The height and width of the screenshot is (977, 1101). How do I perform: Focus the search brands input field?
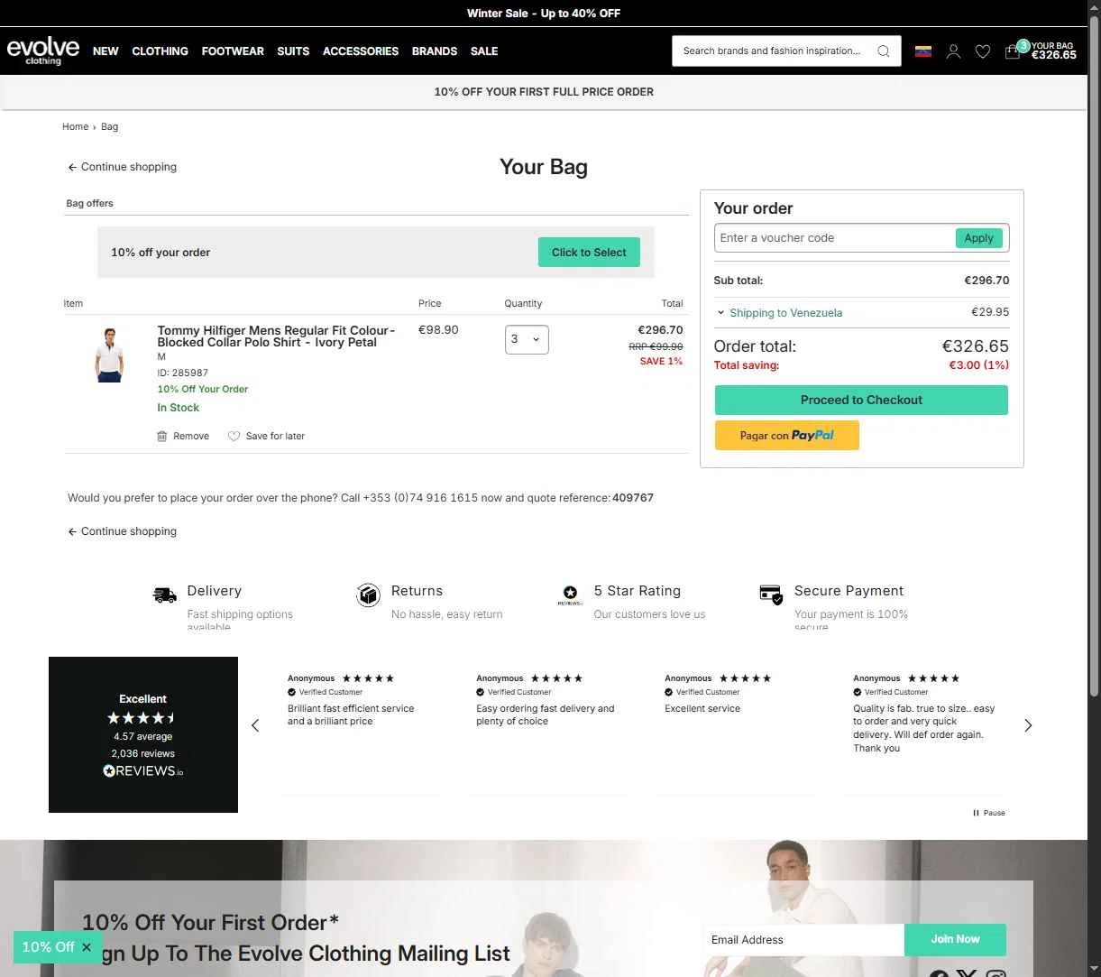pos(774,51)
